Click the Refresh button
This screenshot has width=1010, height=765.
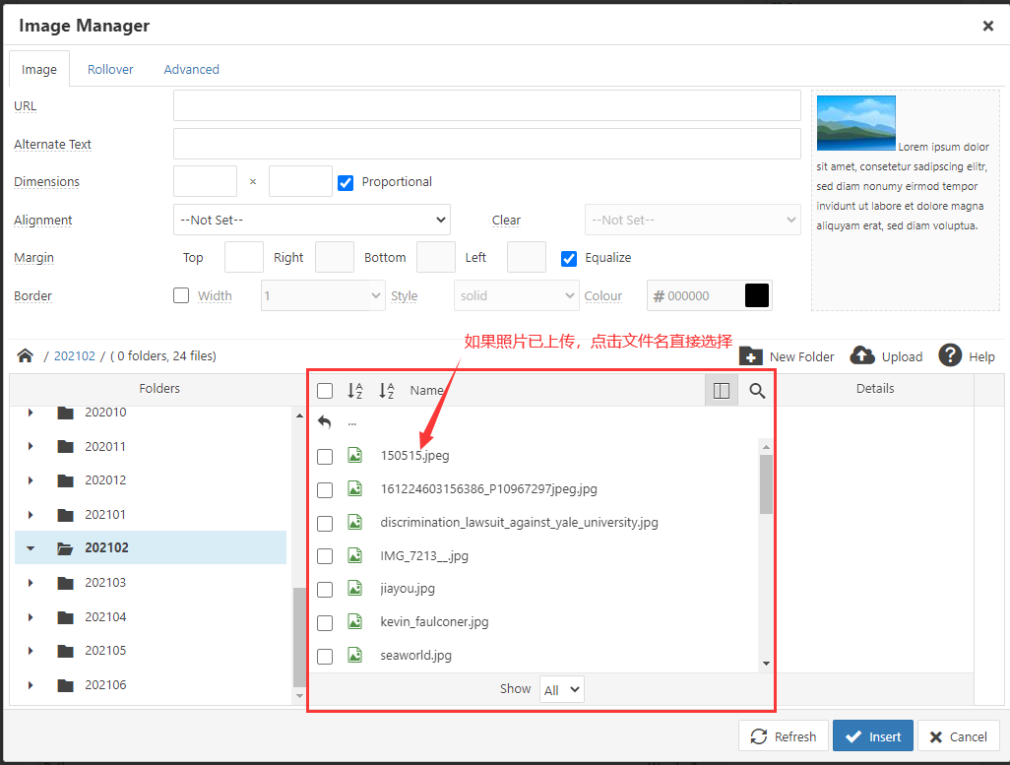[784, 736]
